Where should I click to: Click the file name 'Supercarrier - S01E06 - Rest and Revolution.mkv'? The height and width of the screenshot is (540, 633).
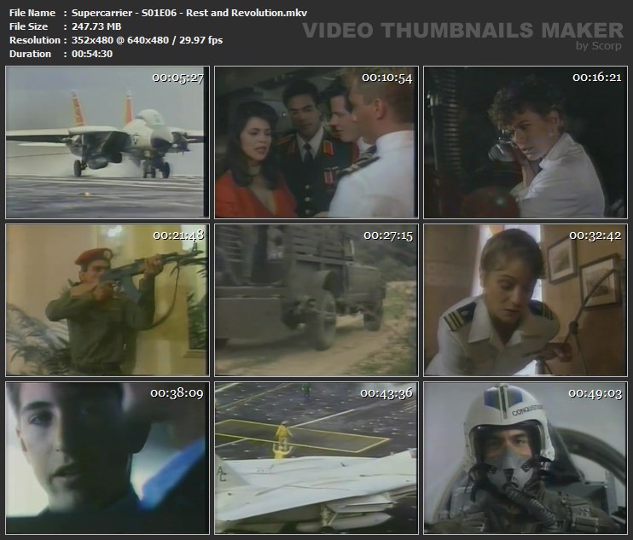pos(189,13)
